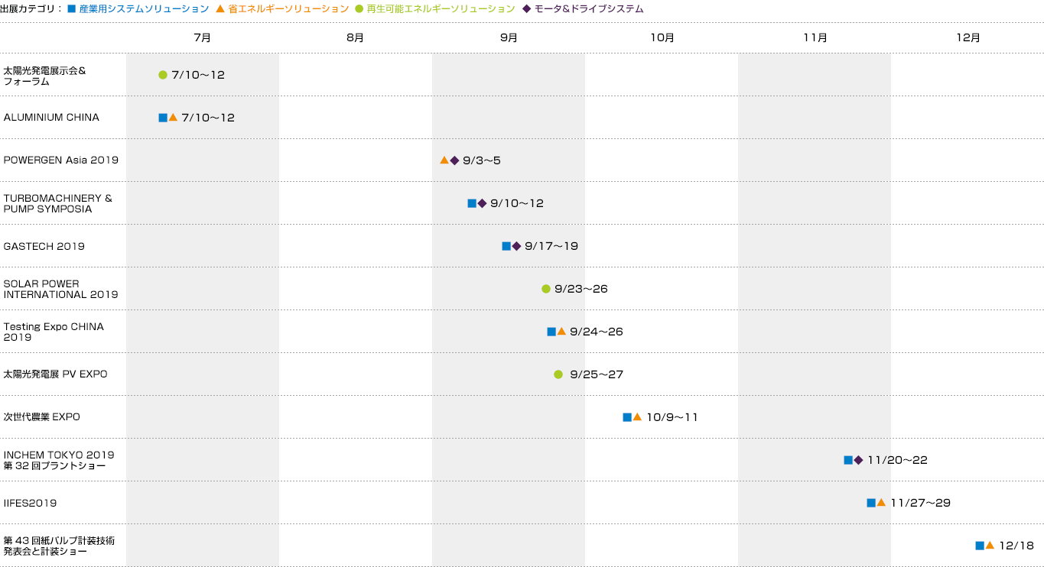The image size is (1044, 567).
Task: Select the 9月 month header
Action: [509, 37]
